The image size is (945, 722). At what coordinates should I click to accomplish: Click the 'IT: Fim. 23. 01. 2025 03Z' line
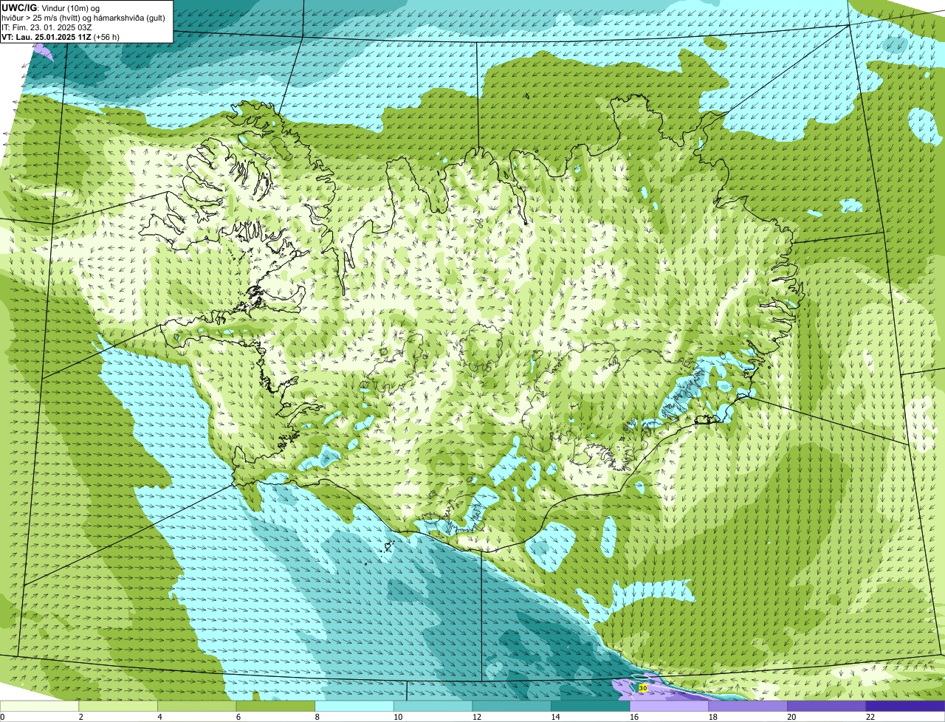tap(47, 27)
